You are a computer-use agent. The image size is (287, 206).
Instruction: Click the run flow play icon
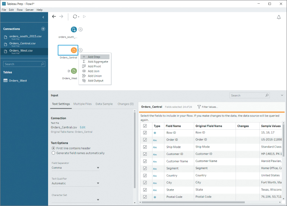84,17
